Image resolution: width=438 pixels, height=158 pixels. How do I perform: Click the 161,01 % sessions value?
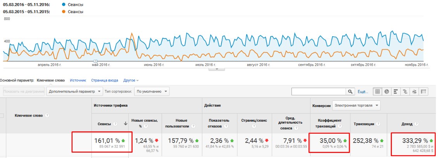pos(107,141)
